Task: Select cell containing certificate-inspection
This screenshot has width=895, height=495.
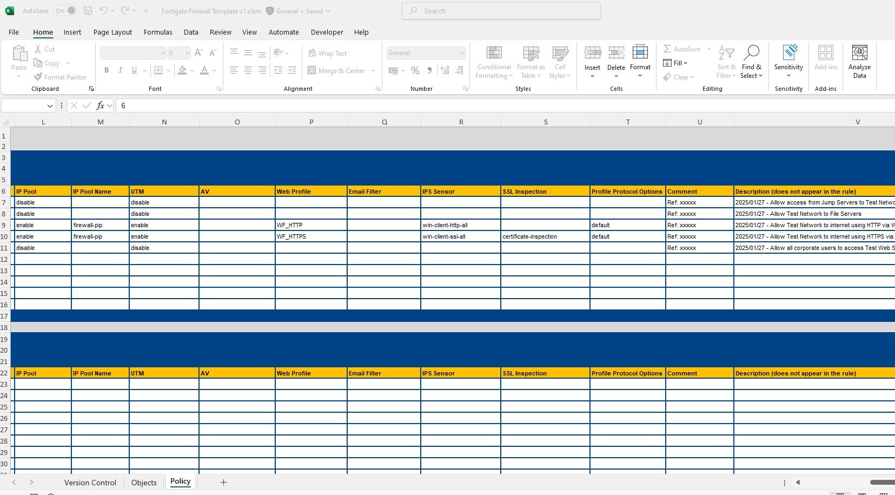Action: (x=545, y=236)
